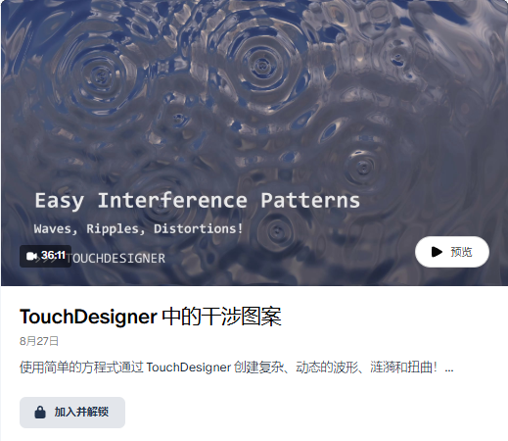Click the description starting with 使用简单的方程式
This screenshot has height=441, width=508.
click(237, 367)
